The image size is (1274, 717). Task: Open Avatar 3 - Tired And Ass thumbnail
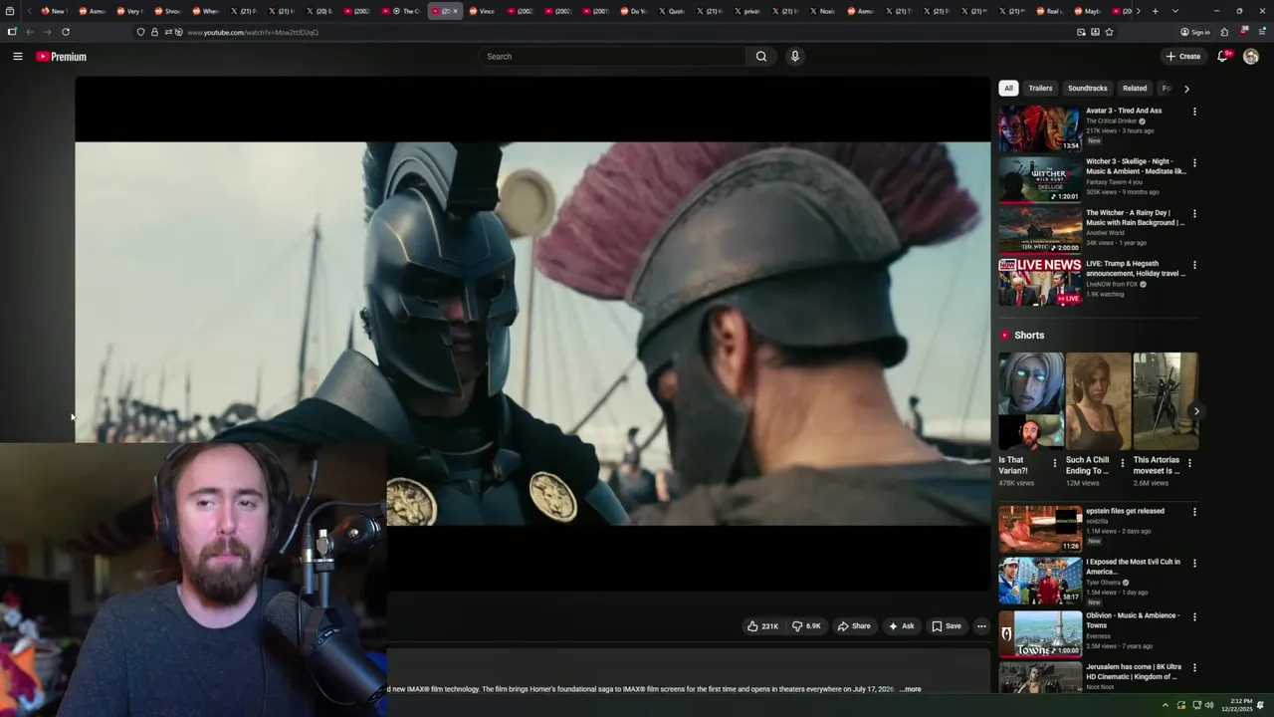pos(1040,128)
